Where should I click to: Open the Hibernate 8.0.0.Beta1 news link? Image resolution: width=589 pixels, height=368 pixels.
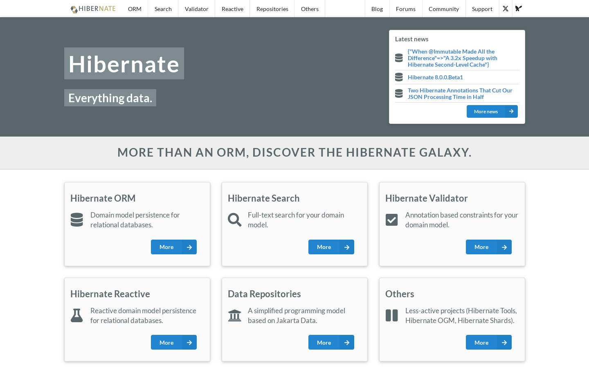click(435, 77)
